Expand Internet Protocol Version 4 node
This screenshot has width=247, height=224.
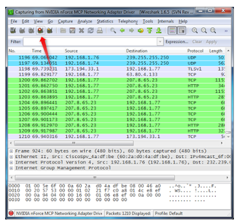(x=11, y=163)
